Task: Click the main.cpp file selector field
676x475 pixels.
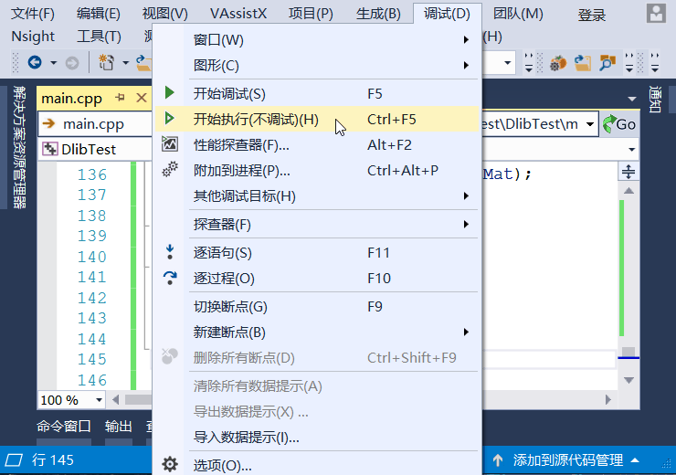Action: coord(95,124)
